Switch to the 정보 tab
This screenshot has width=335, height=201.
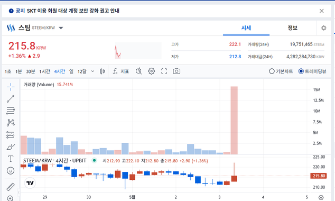pos(293,28)
